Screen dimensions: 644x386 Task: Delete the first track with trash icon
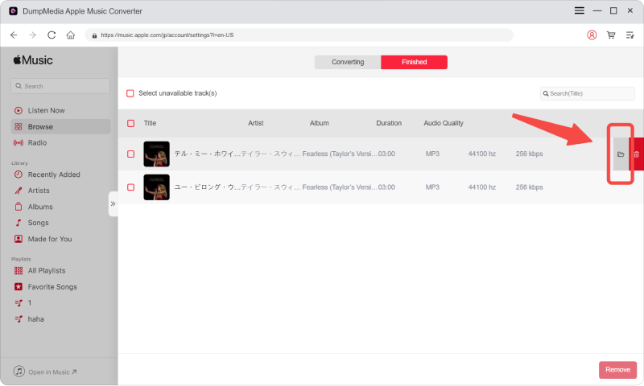637,154
